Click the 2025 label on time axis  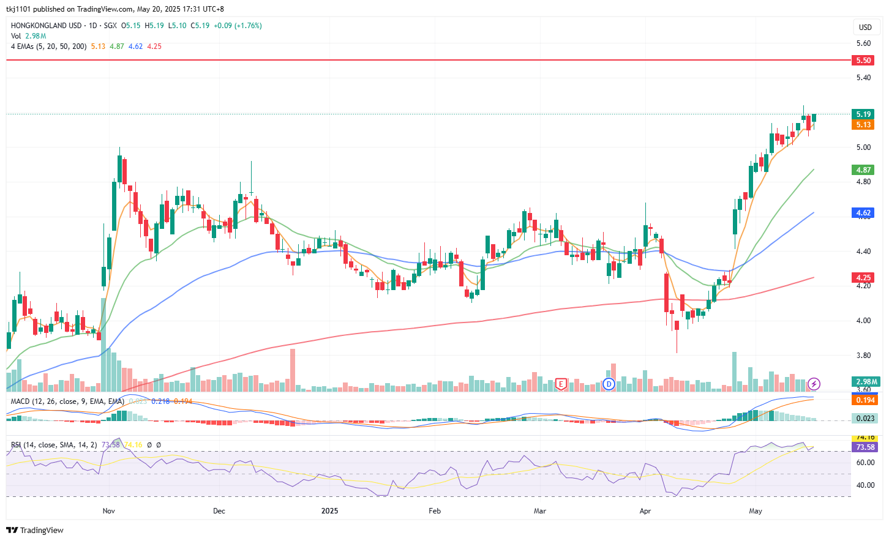click(x=329, y=511)
